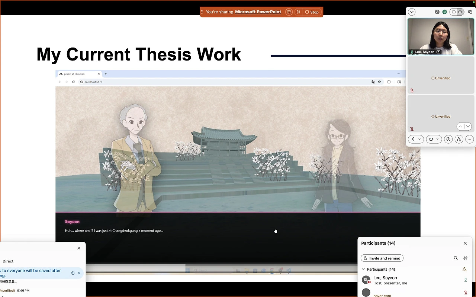Collapse the floating video panel

tap(412, 12)
